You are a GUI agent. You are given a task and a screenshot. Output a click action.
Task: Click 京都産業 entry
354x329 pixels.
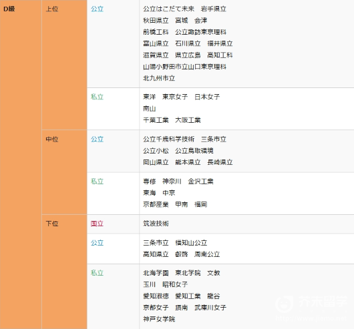tap(156, 204)
